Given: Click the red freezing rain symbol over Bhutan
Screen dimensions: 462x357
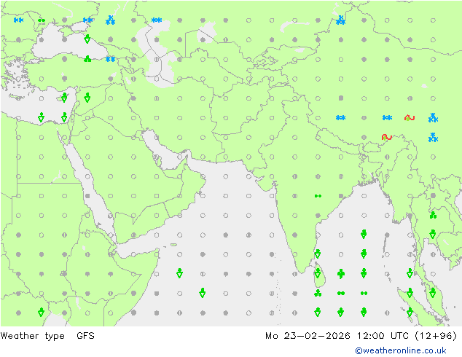Looking at the screenshot, I should 386,137.
